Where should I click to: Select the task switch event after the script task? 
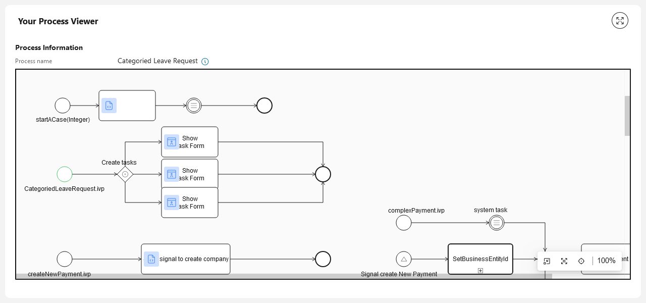point(194,106)
